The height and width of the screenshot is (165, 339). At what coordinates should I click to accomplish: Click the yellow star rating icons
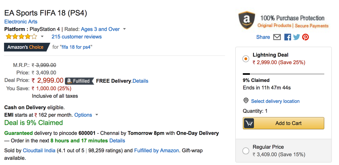click(x=21, y=37)
